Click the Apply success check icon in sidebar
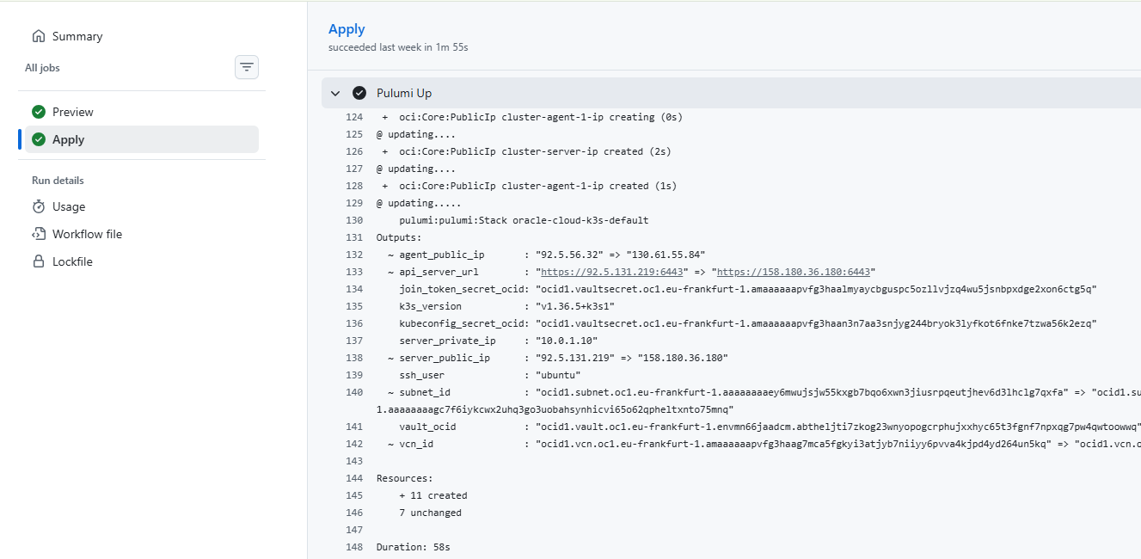This screenshot has height=559, width=1141. pyautogui.click(x=39, y=139)
